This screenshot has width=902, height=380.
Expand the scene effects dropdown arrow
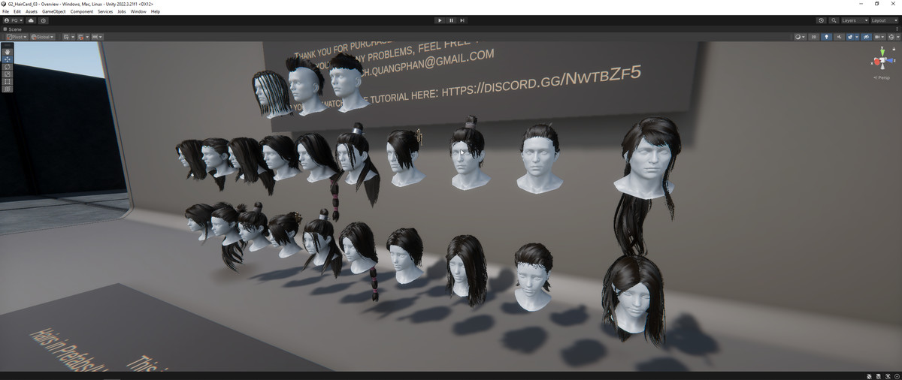click(857, 37)
